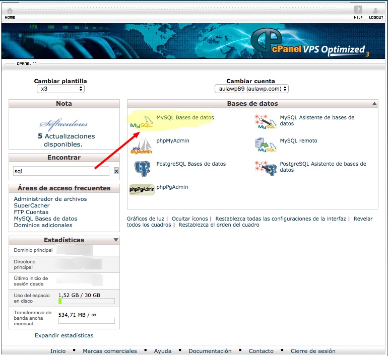Image resolution: width=388 pixels, height=356 pixels.
Task: Open FTP Cuentas shortcut link
Action: [x=31, y=212]
